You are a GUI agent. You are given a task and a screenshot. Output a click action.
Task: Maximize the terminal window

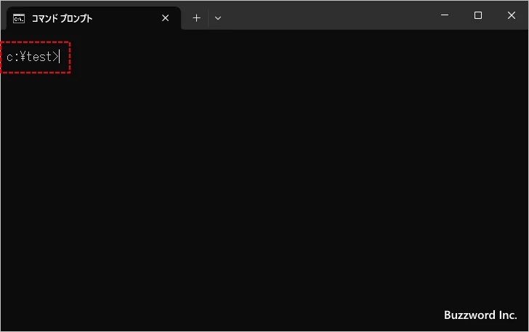(x=477, y=15)
